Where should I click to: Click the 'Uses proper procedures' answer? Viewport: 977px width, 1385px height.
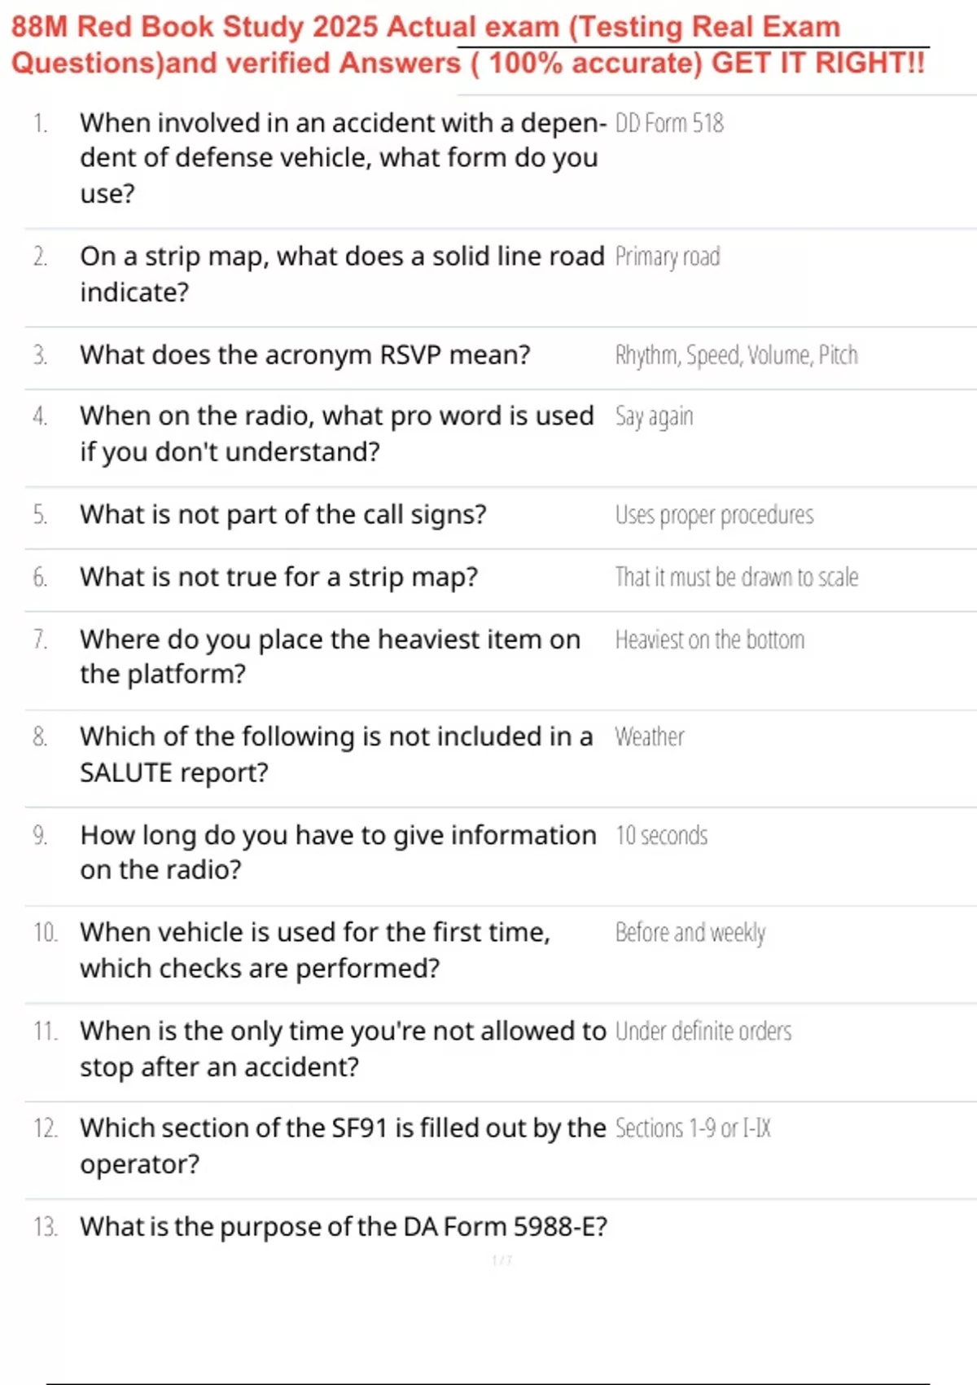tap(714, 515)
